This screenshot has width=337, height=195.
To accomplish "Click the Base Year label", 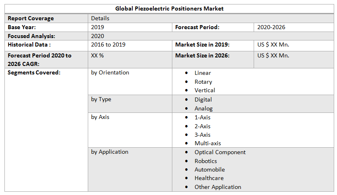I will click(x=22, y=27).
